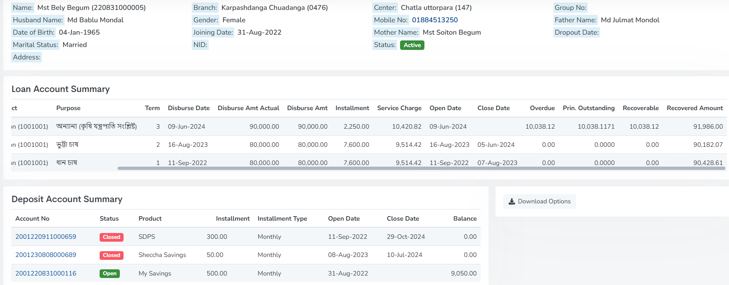Open deposit account 2001220911000659
The height and width of the screenshot is (285, 729).
46,237
